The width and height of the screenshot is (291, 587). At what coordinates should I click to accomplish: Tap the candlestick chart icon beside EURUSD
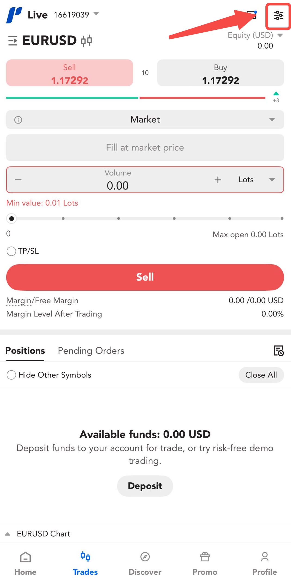tap(86, 41)
